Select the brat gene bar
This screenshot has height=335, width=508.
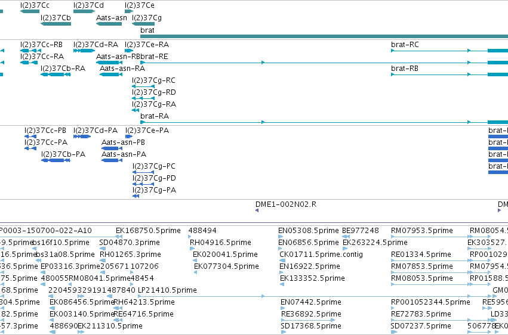[324, 36]
